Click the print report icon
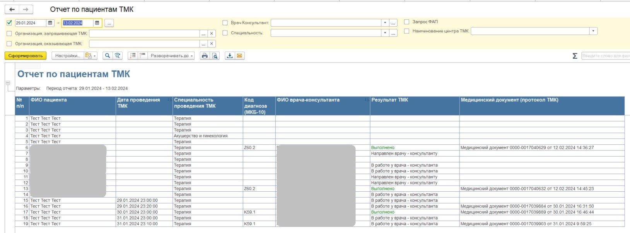The width and height of the screenshot is (630, 233). [205, 56]
